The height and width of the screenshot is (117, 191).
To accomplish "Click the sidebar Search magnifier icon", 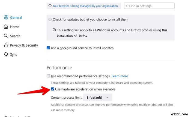I will [6, 36].
